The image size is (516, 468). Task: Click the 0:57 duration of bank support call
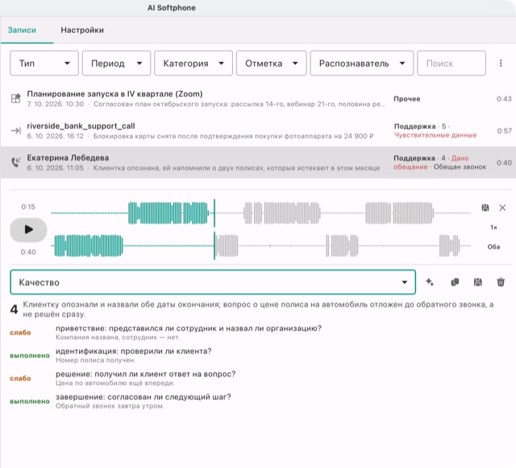pos(504,131)
